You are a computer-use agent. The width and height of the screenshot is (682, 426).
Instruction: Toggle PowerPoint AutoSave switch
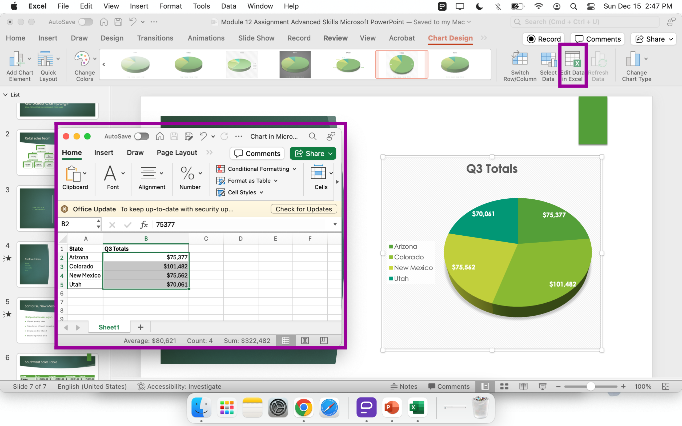[86, 22]
